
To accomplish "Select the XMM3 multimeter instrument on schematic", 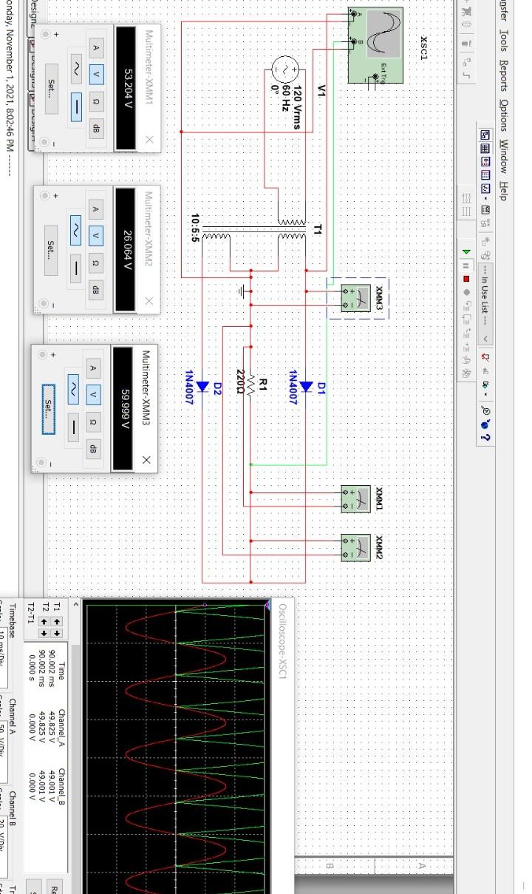I will [x=356, y=298].
